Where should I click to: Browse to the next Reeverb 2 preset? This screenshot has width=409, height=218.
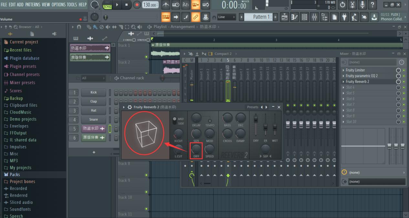tap(266, 107)
